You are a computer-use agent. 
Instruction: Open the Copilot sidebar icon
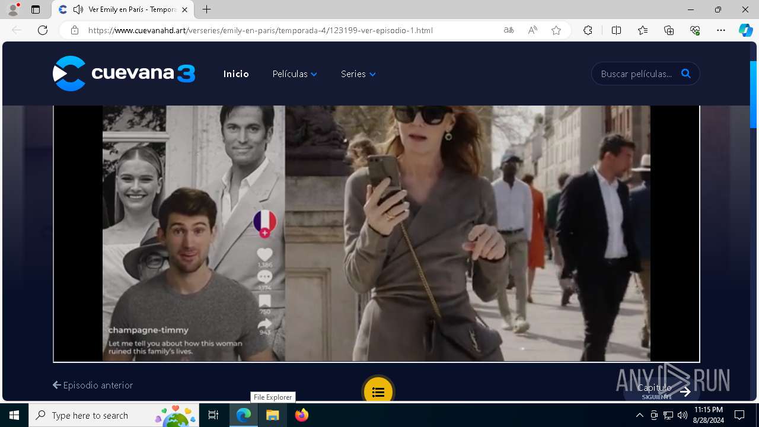point(746,30)
